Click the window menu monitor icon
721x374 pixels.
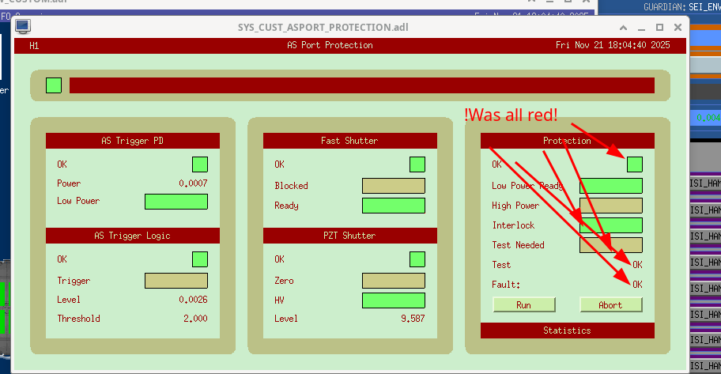coord(23,26)
